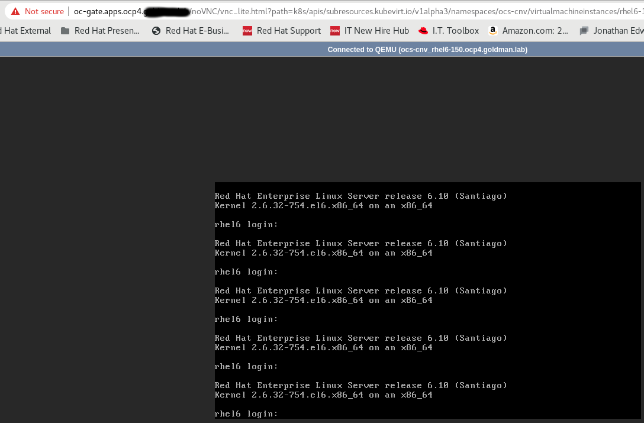Open the Red Hat External bookmark
Screen dimensions: 644x423
pos(25,30)
